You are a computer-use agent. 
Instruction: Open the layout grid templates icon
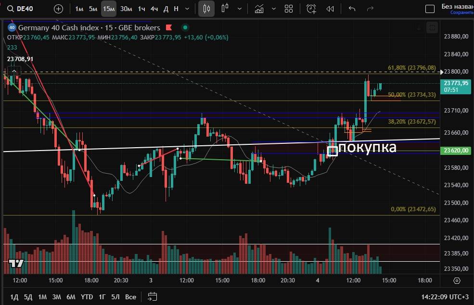click(x=289, y=9)
